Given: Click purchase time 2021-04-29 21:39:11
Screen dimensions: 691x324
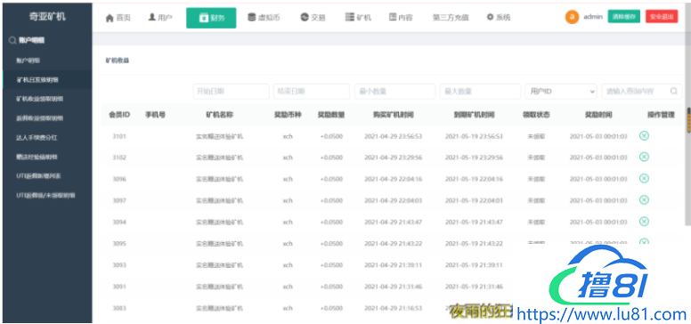Looking at the screenshot, I should 393,265.
